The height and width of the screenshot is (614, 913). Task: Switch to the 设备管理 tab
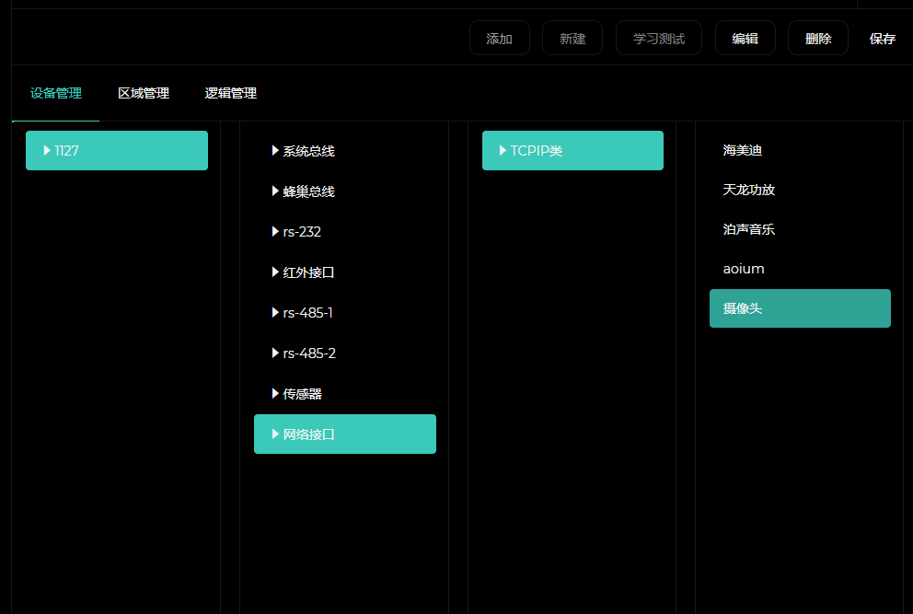pos(56,93)
